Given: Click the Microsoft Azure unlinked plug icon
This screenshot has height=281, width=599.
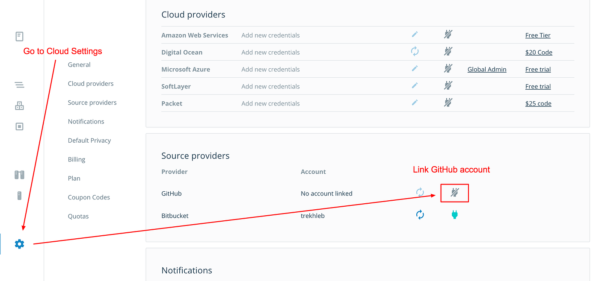Looking at the screenshot, I should 448,69.
